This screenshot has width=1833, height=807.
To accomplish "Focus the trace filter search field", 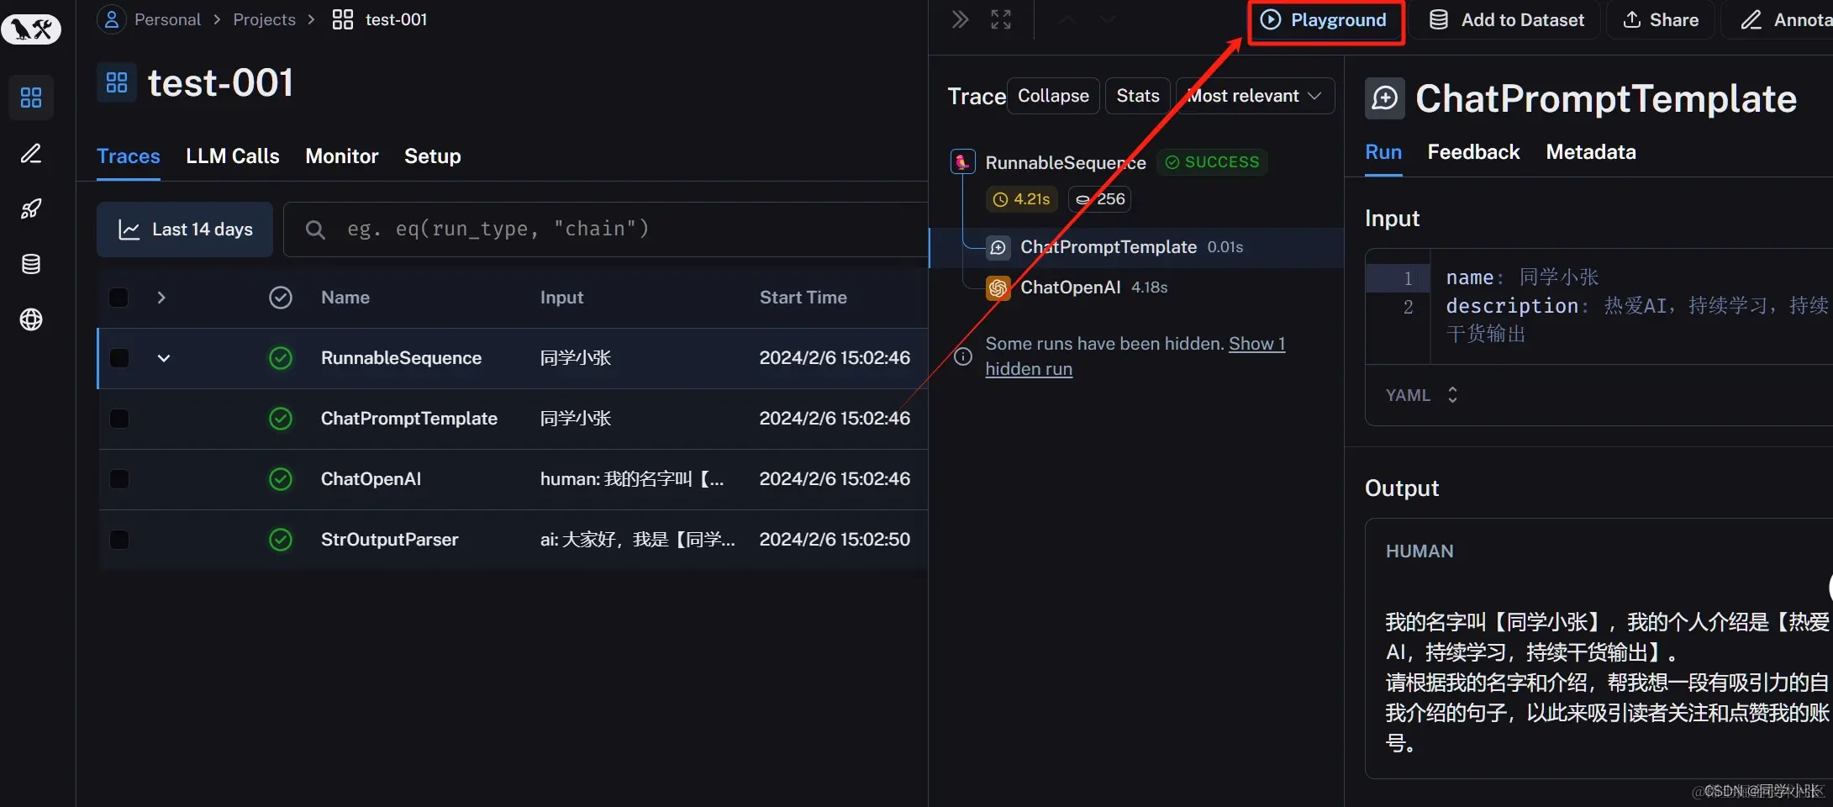I will pyautogui.click(x=606, y=229).
